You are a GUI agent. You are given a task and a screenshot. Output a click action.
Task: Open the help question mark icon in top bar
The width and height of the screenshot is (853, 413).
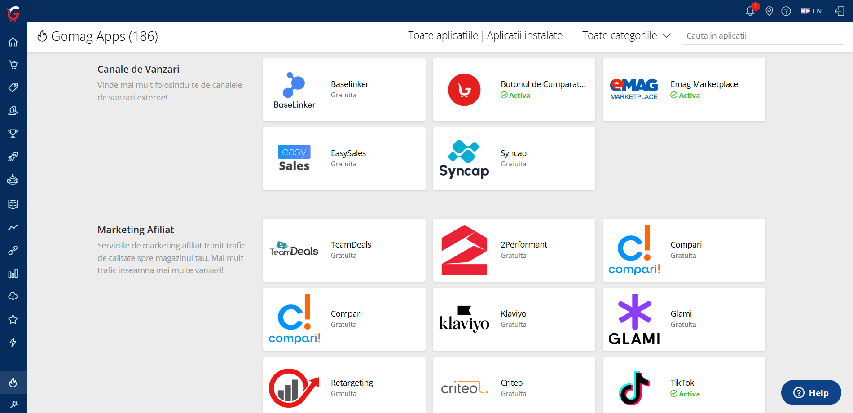(x=786, y=11)
